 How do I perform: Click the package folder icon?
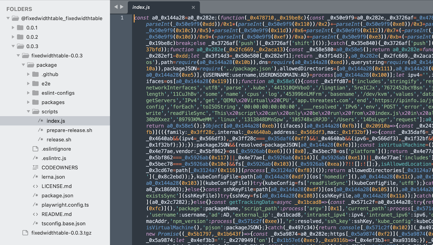(x=31, y=65)
